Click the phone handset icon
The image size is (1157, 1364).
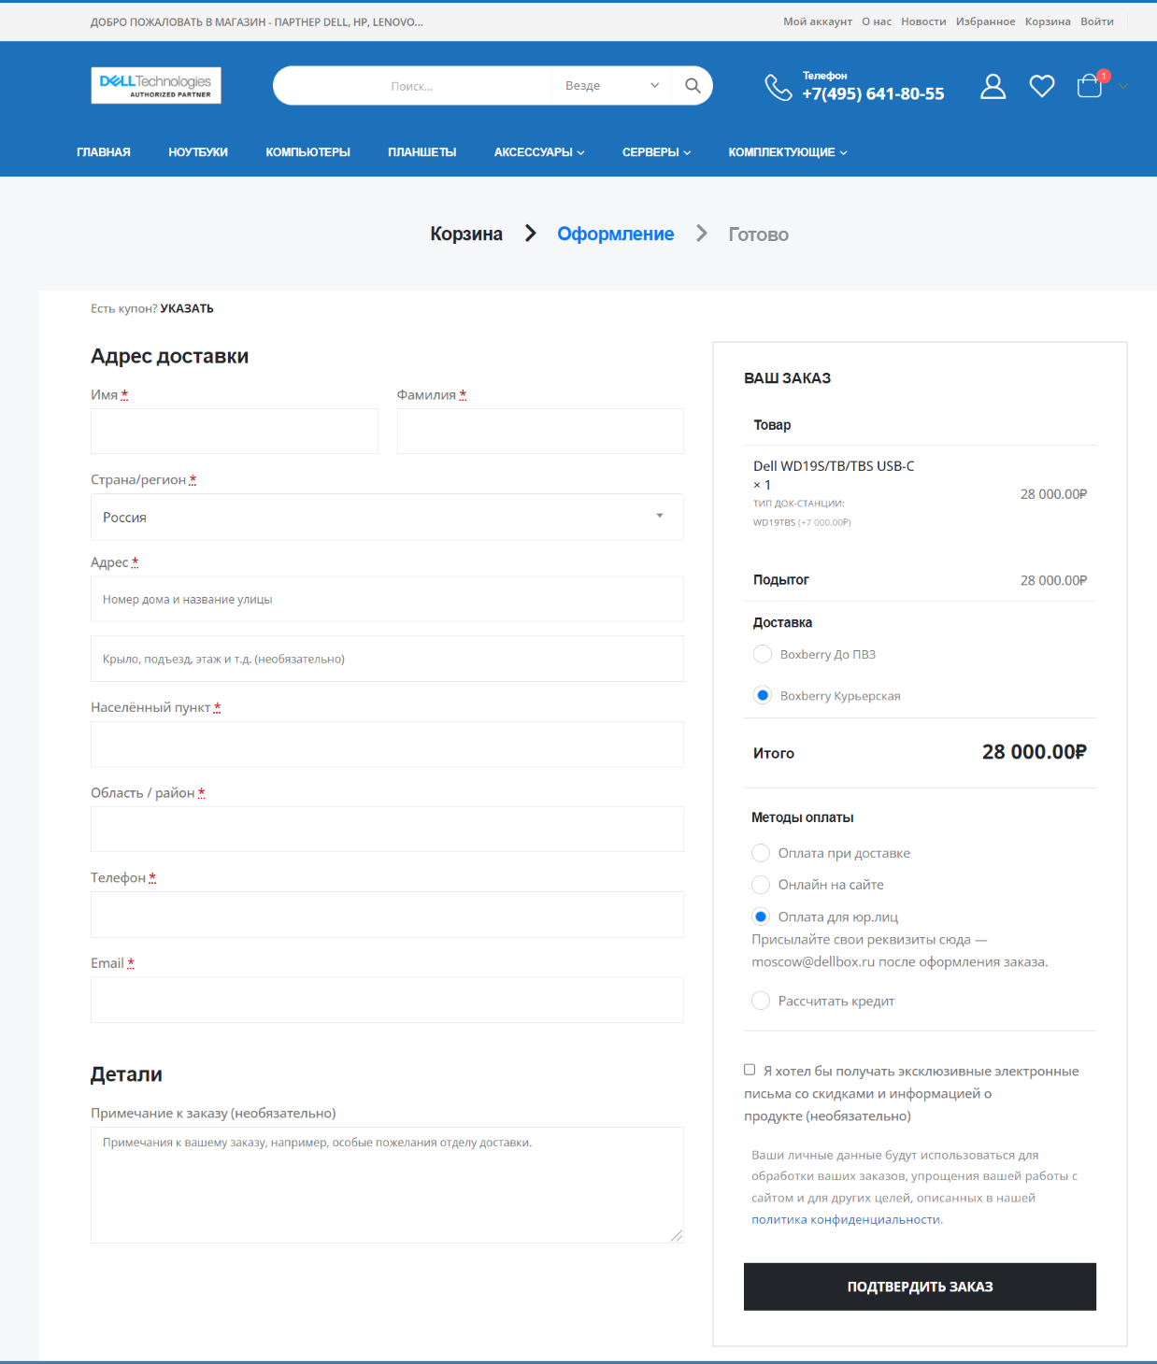(x=778, y=87)
